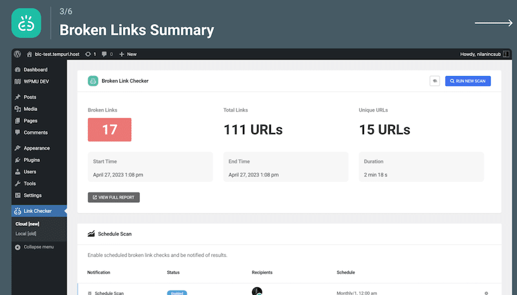517x295 pixels.
Task: Click the updates icon showing 1
Action: [x=90, y=54]
